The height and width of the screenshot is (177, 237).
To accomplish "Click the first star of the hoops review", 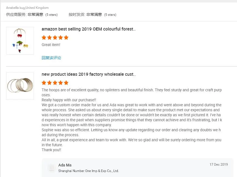I will [x=44, y=83].
